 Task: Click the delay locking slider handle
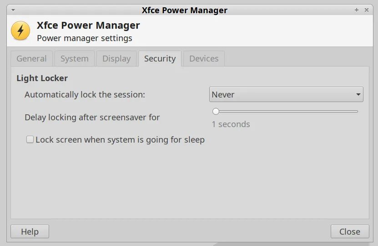(x=216, y=111)
